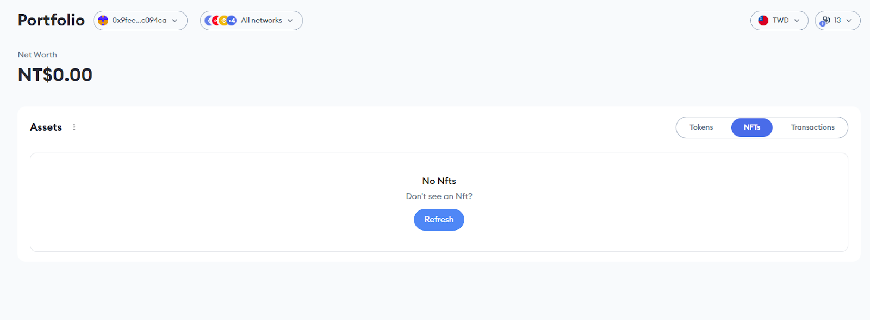Click the Taiwan flag currency icon

coord(763,21)
